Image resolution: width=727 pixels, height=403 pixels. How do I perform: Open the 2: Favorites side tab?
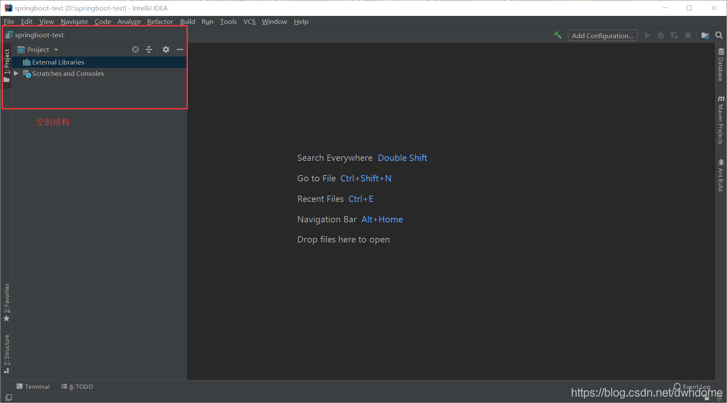[x=7, y=302]
